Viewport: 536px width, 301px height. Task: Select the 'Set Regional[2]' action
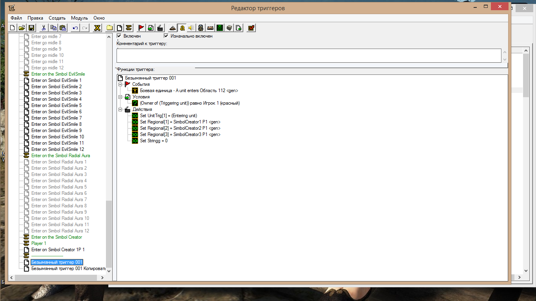coord(180,128)
